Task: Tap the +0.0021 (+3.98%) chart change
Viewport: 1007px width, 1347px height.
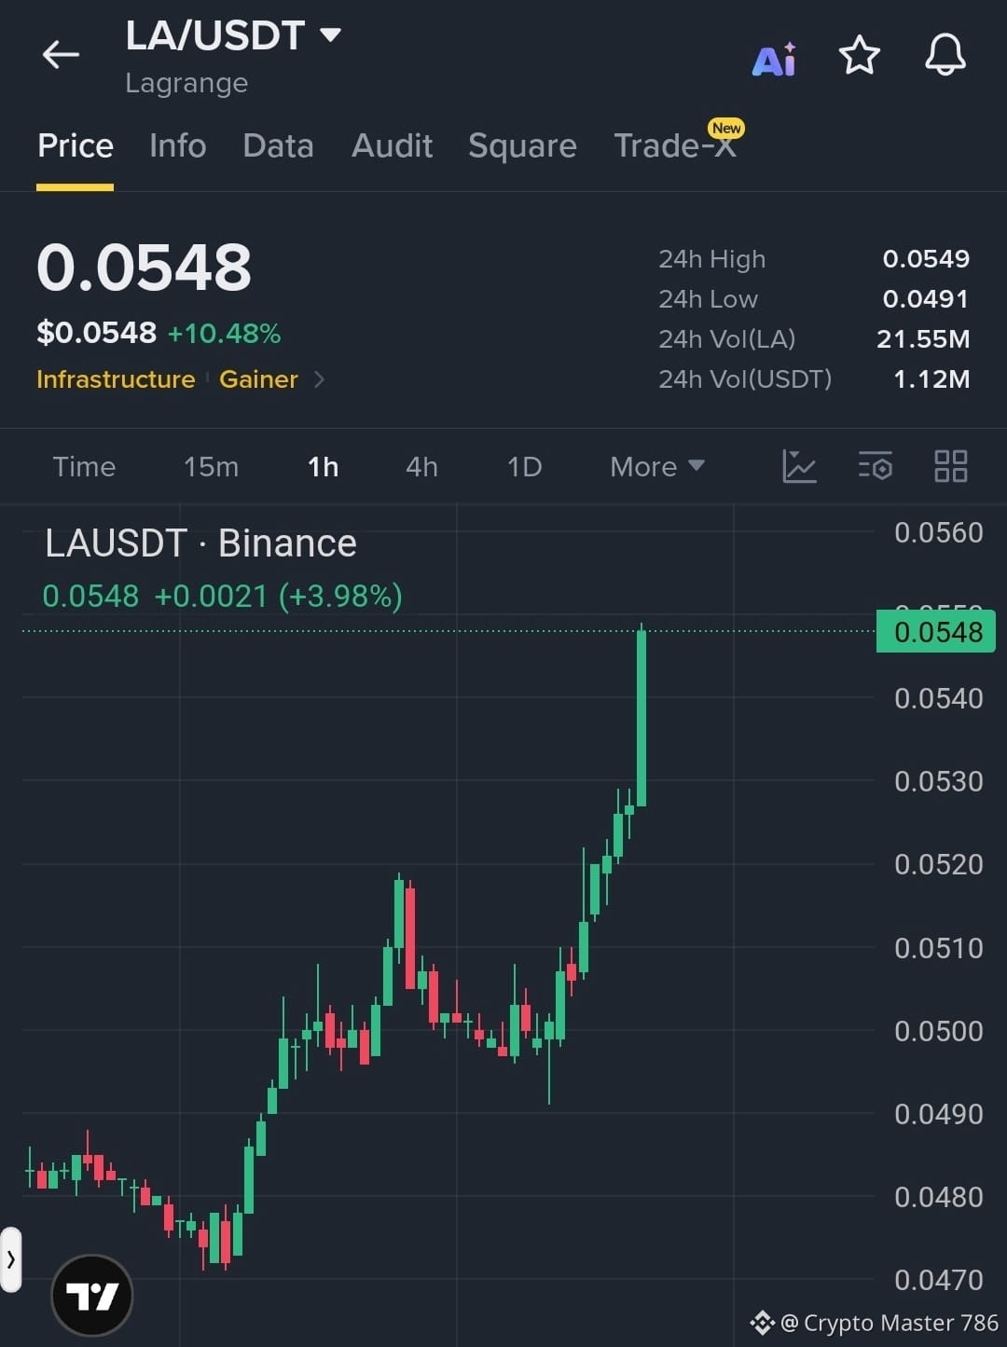Action: point(278,596)
